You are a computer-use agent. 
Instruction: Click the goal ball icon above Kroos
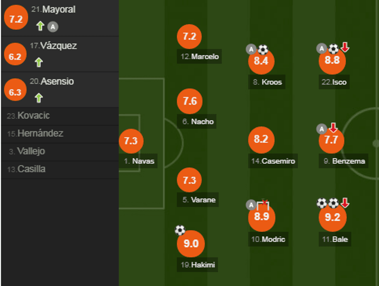(x=263, y=49)
